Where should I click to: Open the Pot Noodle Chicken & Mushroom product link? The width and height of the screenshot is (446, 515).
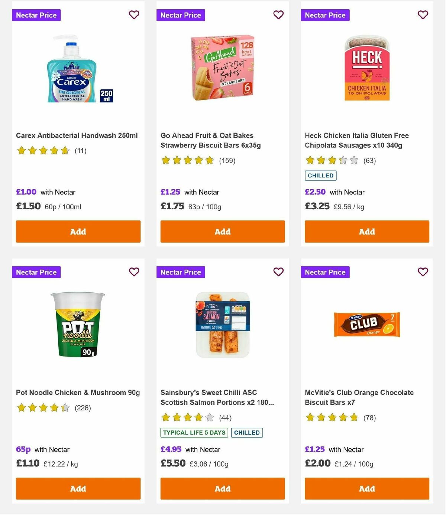point(78,392)
